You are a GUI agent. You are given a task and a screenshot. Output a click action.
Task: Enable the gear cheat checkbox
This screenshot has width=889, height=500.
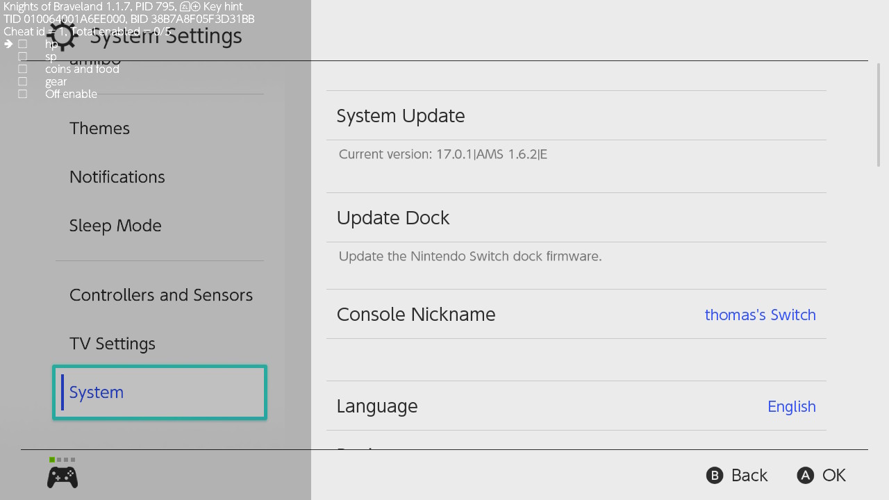[x=23, y=81]
